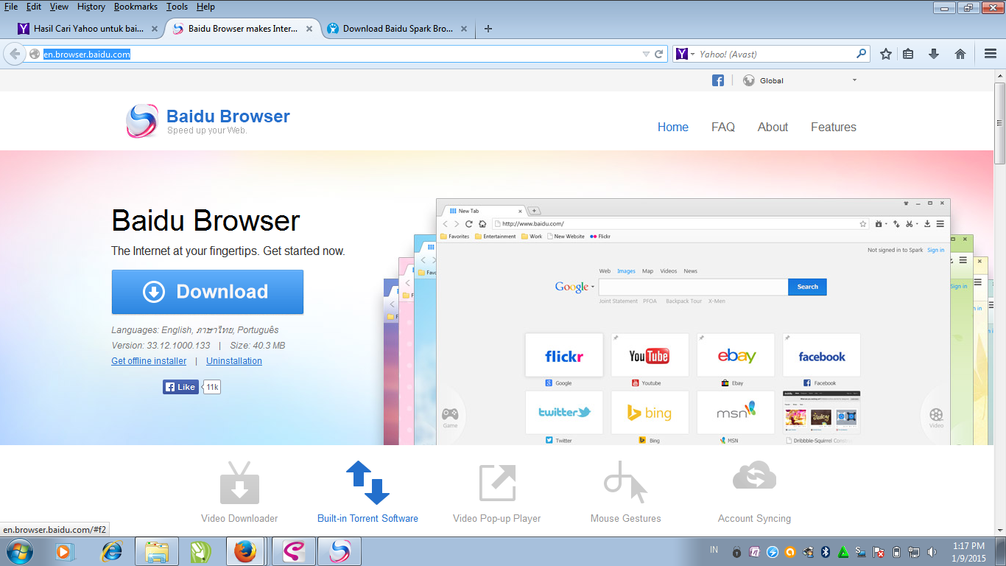Select the Video Downloader feature icon

click(x=239, y=483)
